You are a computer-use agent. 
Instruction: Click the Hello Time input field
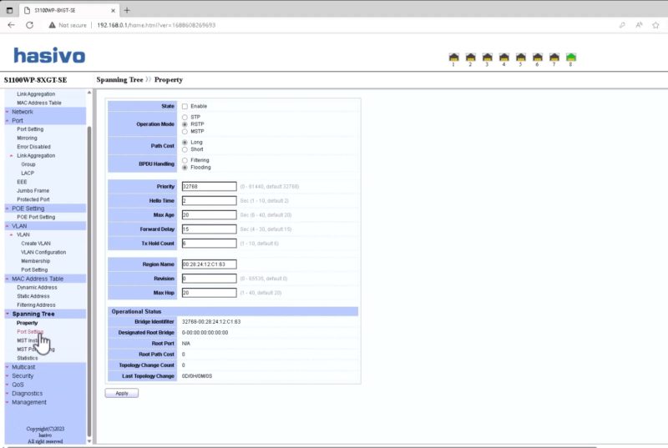click(210, 201)
